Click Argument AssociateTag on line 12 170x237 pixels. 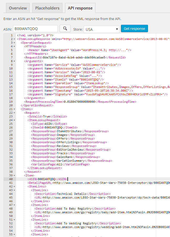click(65, 76)
